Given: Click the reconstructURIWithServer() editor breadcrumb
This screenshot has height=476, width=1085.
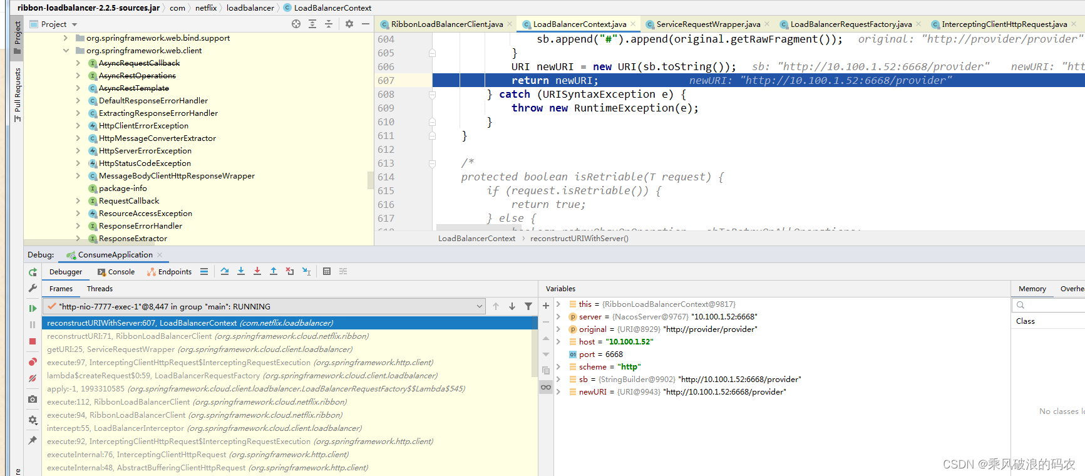Looking at the screenshot, I should click(579, 239).
